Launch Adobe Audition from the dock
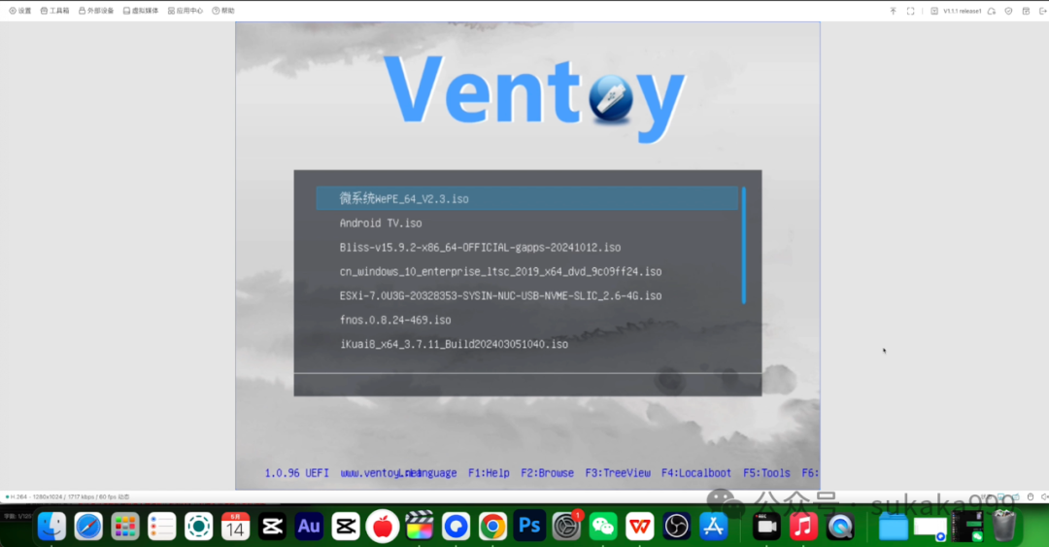Viewport: 1049px width, 547px height. pyautogui.click(x=309, y=527)
